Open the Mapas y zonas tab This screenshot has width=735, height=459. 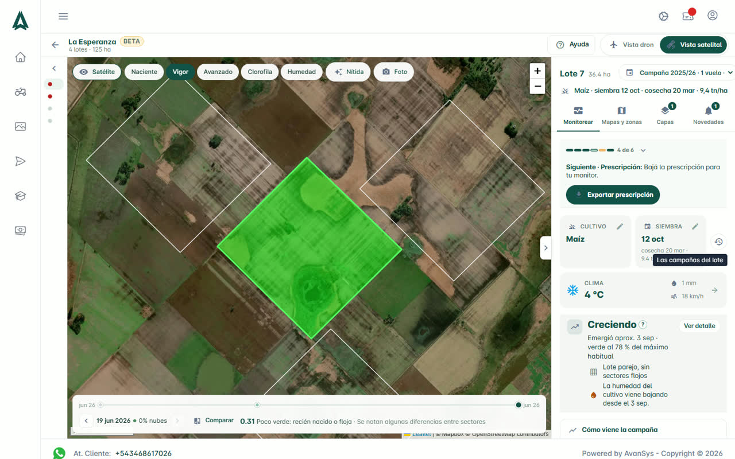(621, 115)
